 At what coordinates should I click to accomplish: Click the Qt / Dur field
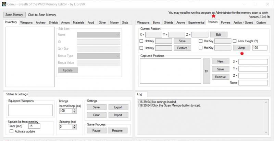point(99,49)
